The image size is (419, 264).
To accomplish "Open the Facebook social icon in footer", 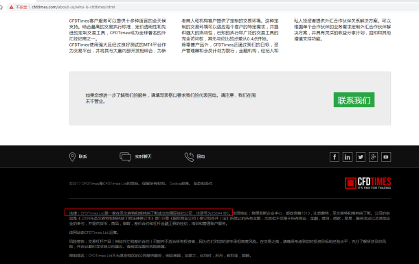I will 335,157.
